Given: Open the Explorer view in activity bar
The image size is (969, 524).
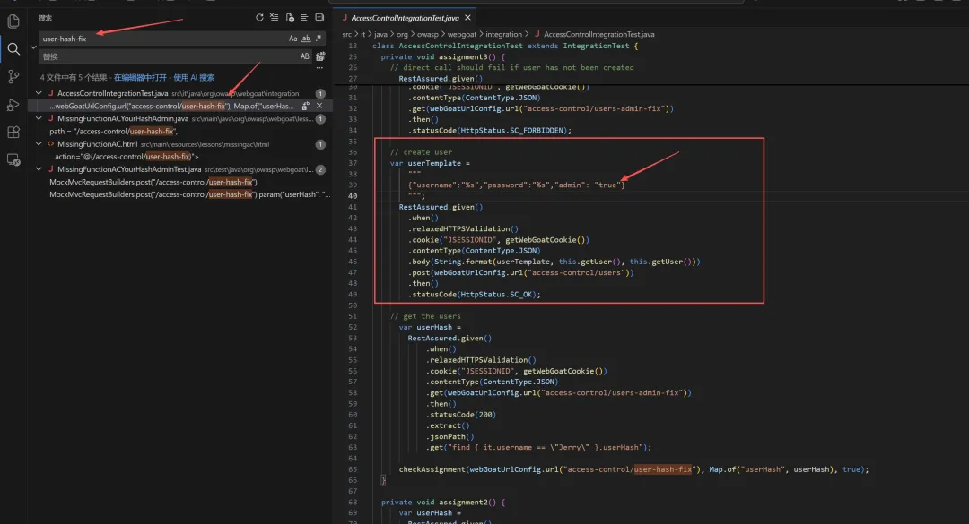Looking at the screenshot, I should point(13,21).
